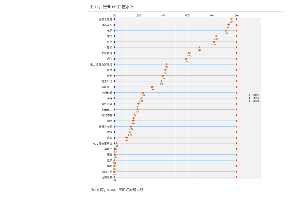Click the 汽车 row star marker
The image size is (303, 197).
127,138
